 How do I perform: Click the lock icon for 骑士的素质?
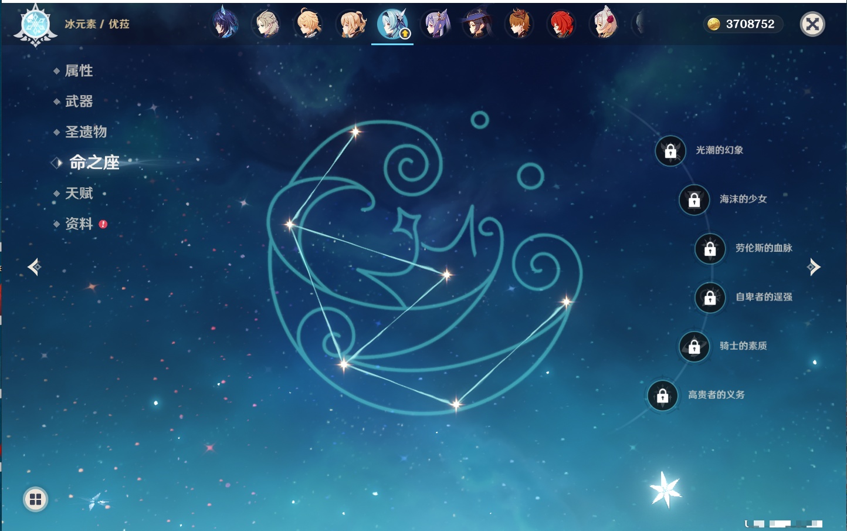tap(694, 347)
